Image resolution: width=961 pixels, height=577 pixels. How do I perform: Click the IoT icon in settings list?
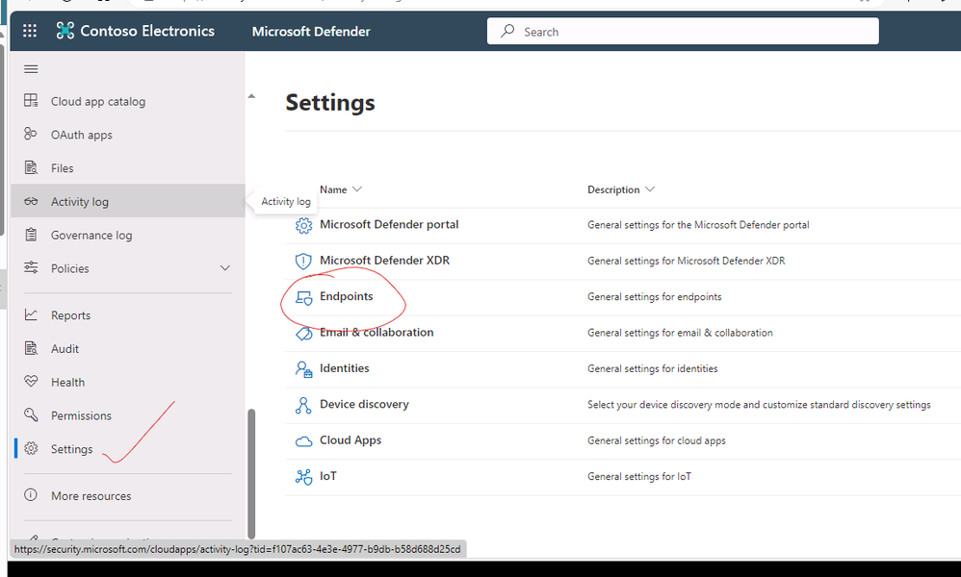coord(303,477)
